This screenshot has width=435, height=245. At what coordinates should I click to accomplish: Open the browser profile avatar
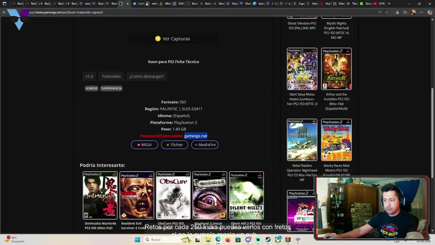tap(413, 12)
